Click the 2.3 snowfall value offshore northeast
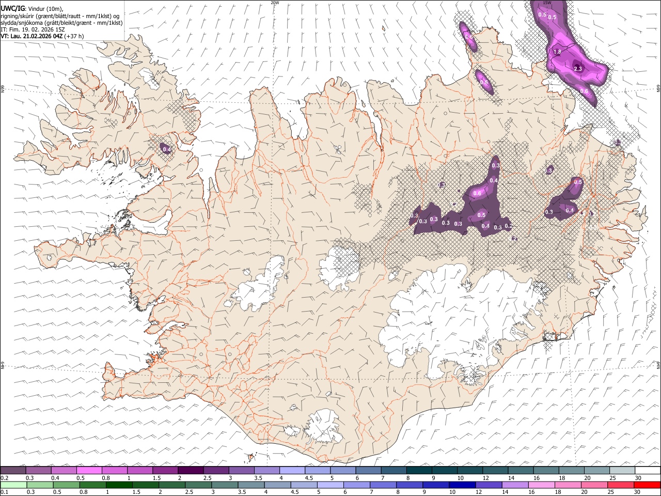Viewport: 661px width, 496px height. click(x=578, y=69)
